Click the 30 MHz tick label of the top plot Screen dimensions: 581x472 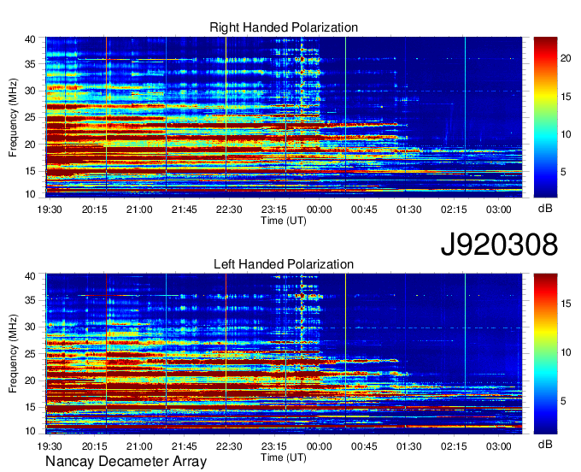tap(30, 91)
